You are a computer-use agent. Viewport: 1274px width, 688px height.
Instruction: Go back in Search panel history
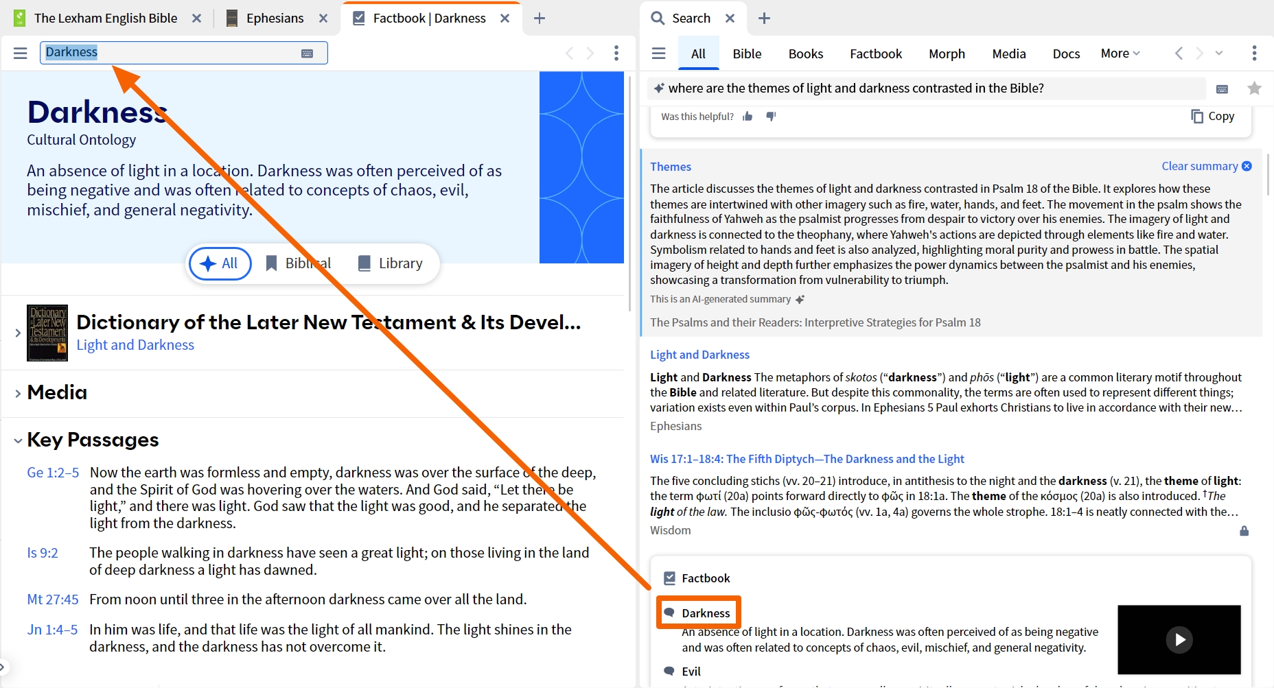point(1179,53)
